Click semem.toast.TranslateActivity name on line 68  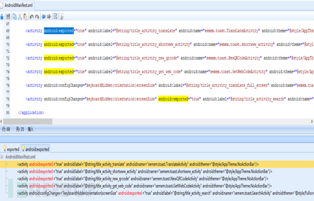231,31
